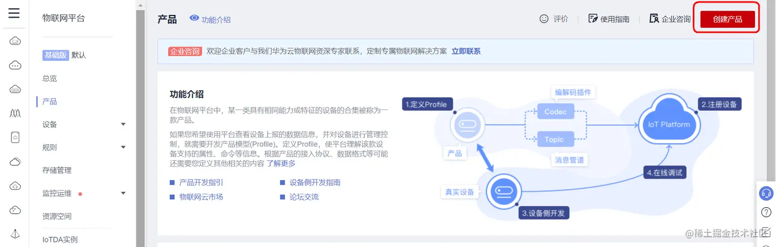776x247 pixels.
Task: Open 使用指南 from the header
Action: coord(615,19)
